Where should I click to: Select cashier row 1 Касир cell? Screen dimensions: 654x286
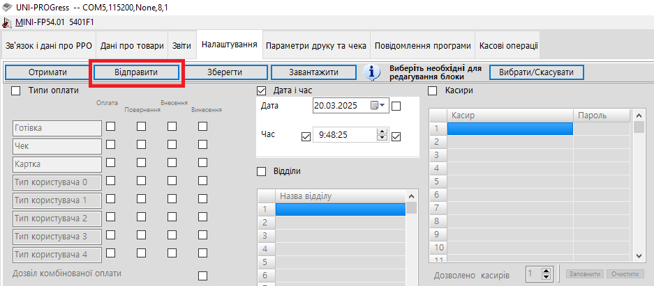(510, 129)
